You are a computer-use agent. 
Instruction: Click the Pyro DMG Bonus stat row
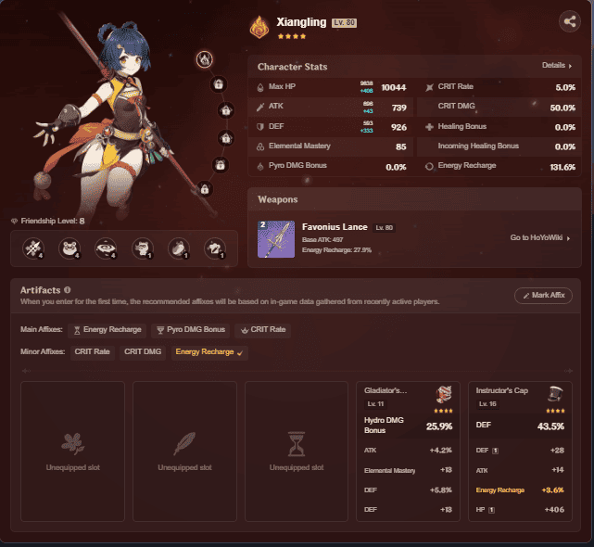point(330,166)
